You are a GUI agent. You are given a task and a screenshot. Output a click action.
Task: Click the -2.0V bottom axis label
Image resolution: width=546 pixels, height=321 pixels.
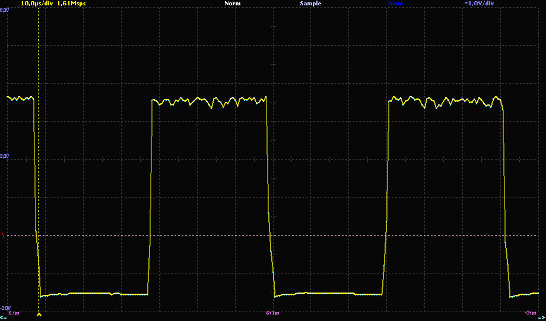pos(5,308)
